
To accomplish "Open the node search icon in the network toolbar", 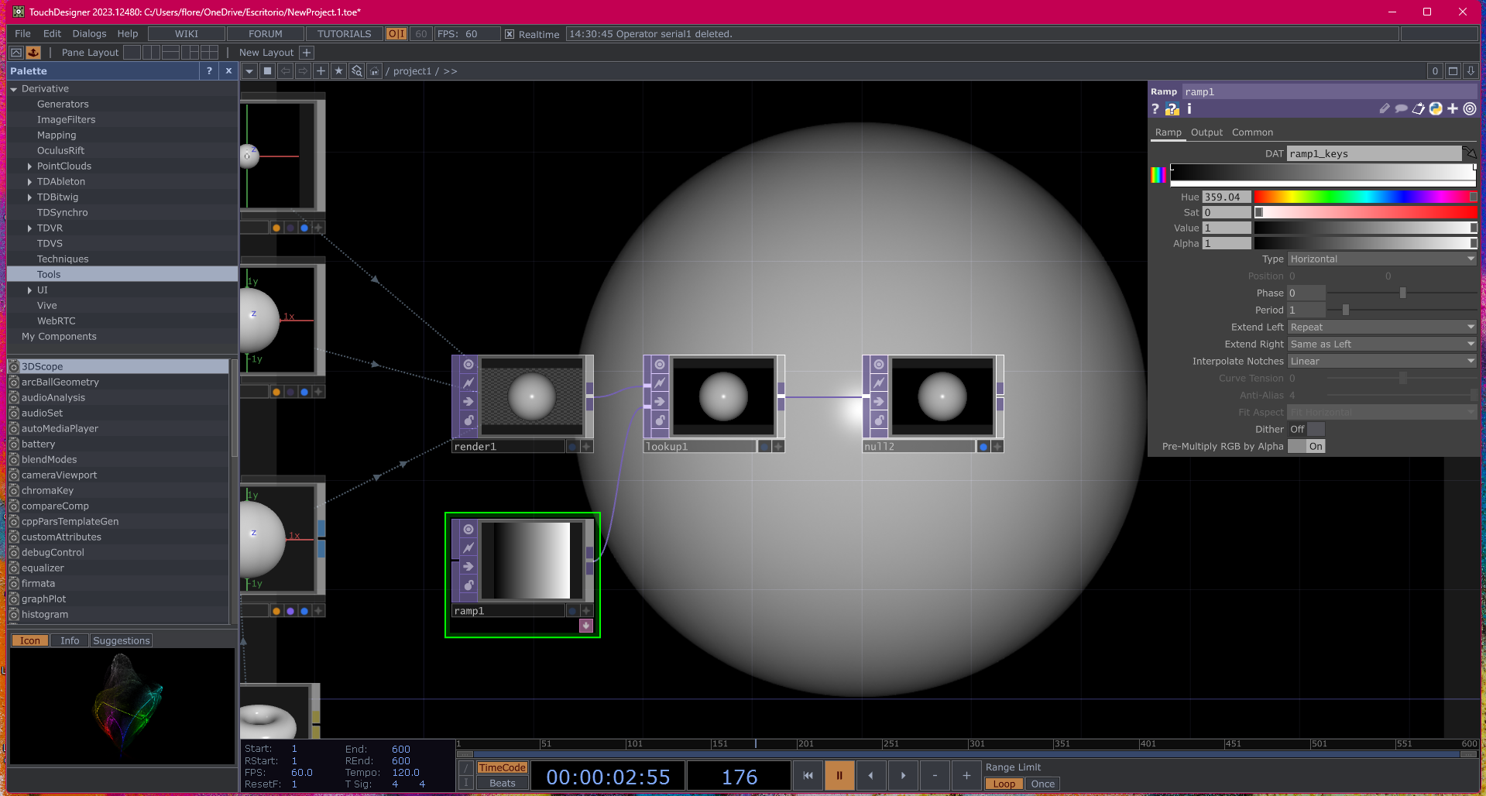I will pyautogui.click(x=356, y=70).
